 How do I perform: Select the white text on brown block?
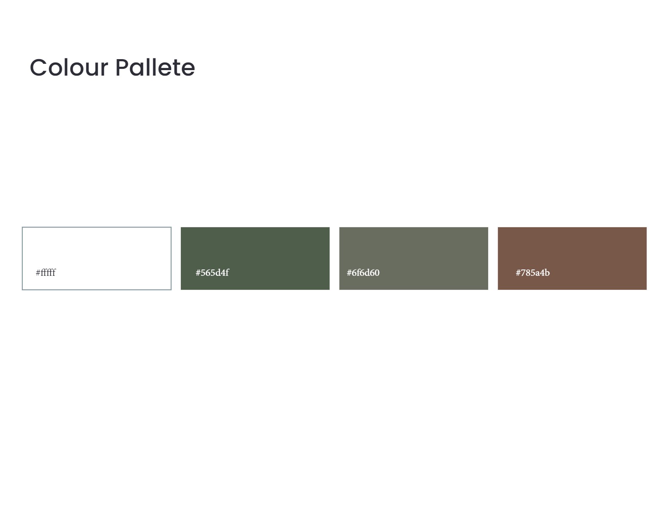click(x=533, y=272)
